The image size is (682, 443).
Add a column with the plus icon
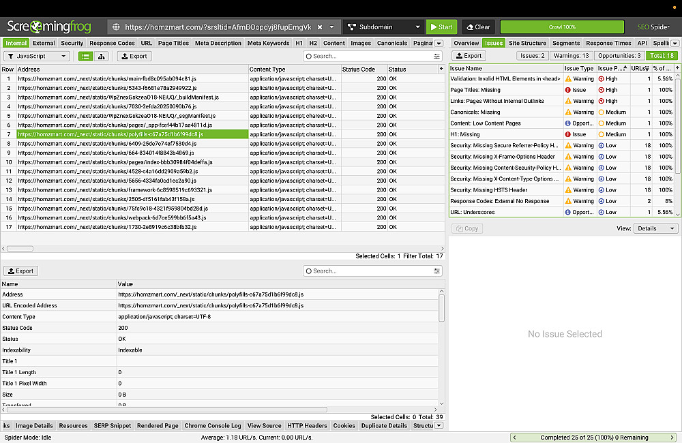(441, 69)
